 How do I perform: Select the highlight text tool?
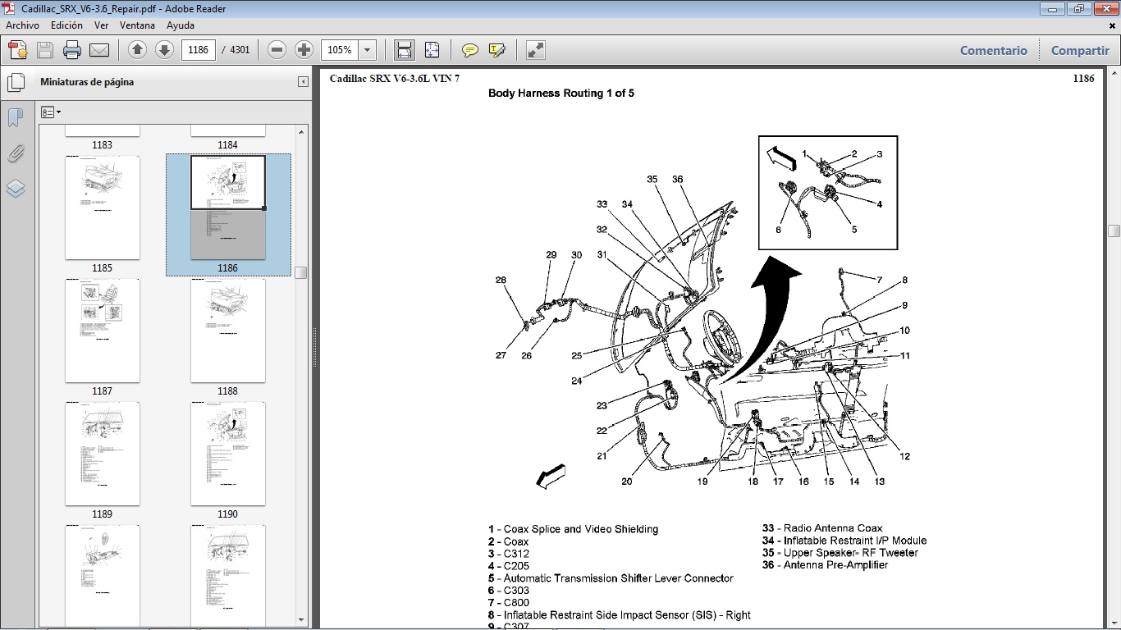pos(496,50)
